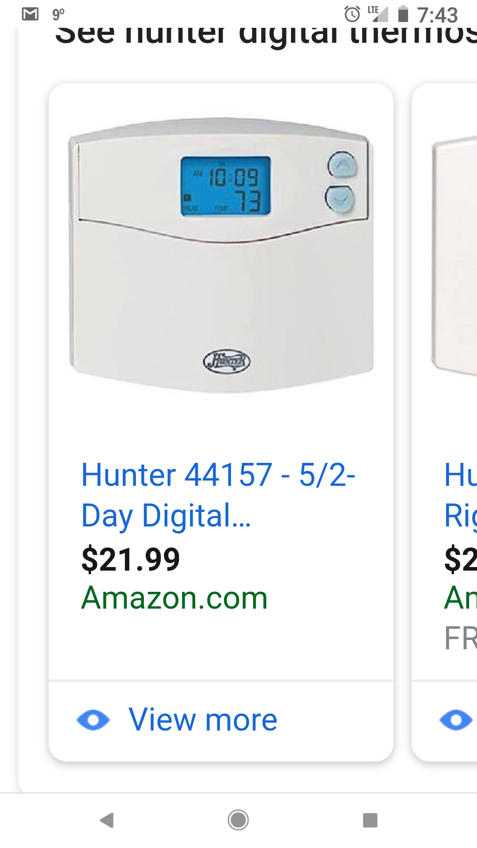Tap the Android home circle button

(238, 820)
